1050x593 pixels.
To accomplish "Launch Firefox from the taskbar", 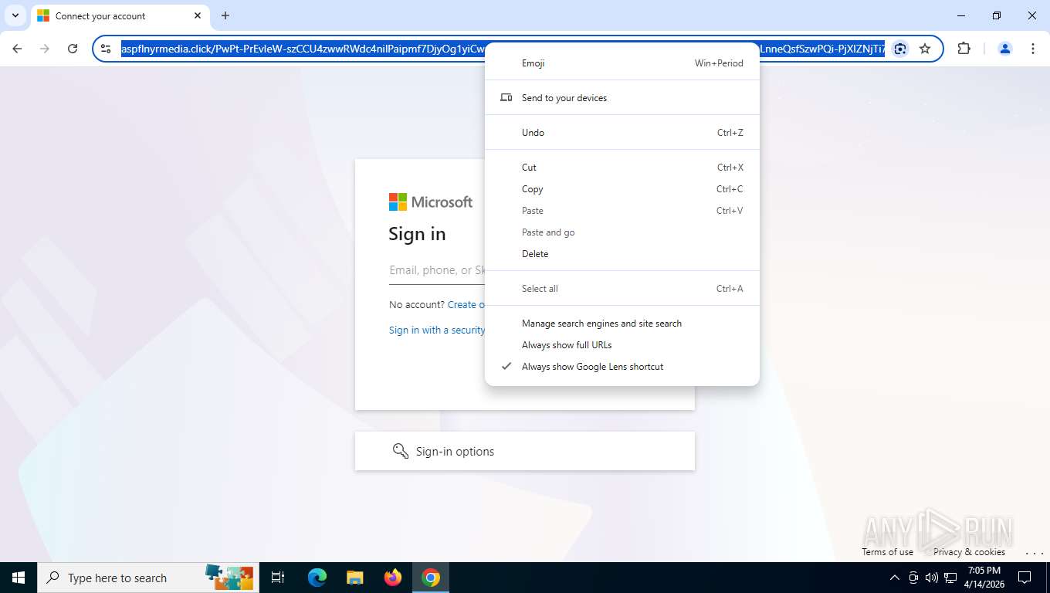I will [x=393, y=578].
